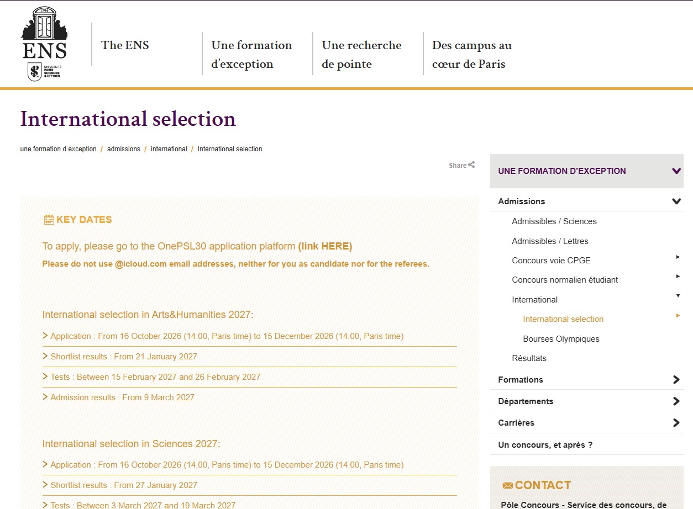Expand the Départements chevron
Screen dimensions: 693x509
click(676, 401)
